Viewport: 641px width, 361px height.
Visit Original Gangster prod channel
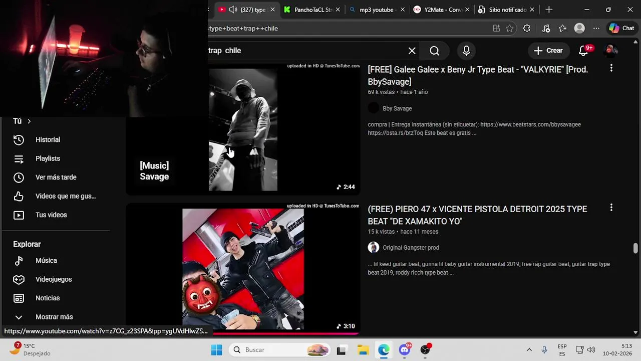click(x=411, y=248)
